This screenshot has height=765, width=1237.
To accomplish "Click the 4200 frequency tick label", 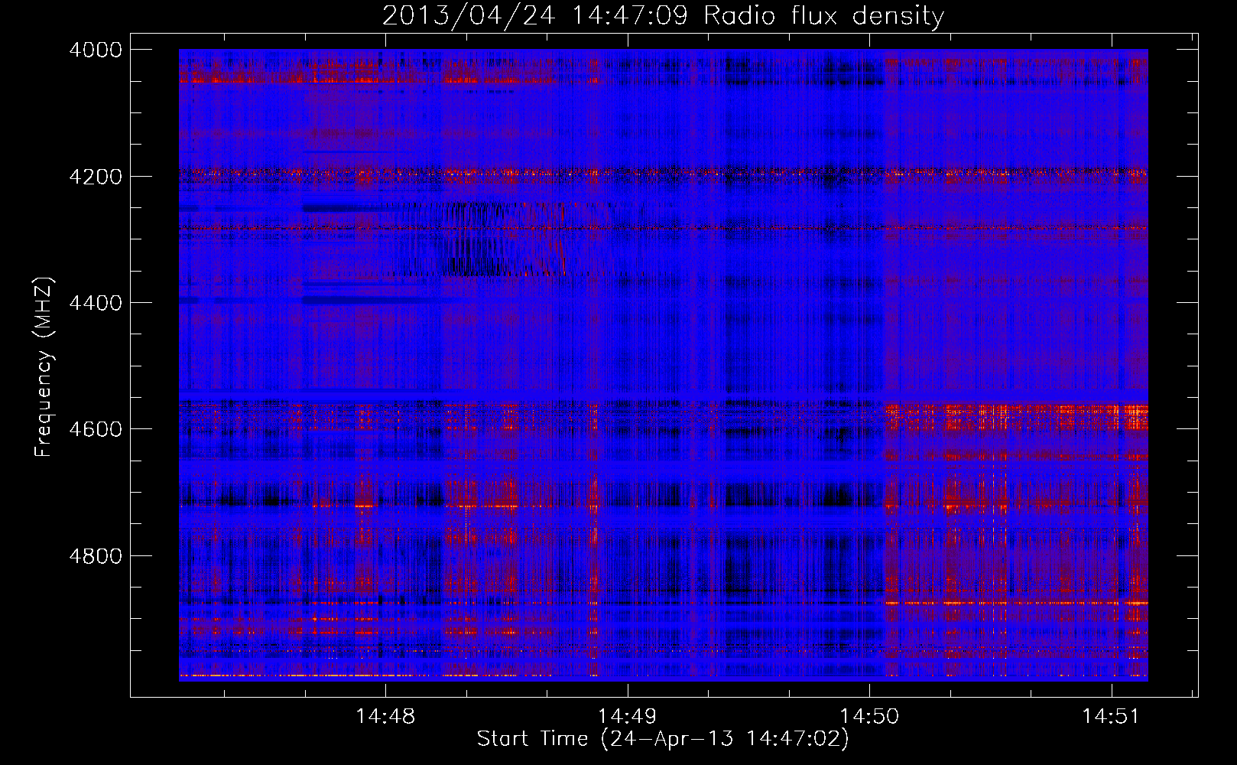I will click(x=96, y=176).
